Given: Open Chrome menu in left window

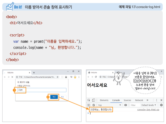Looking at the screenshot, I should [79, 77].
